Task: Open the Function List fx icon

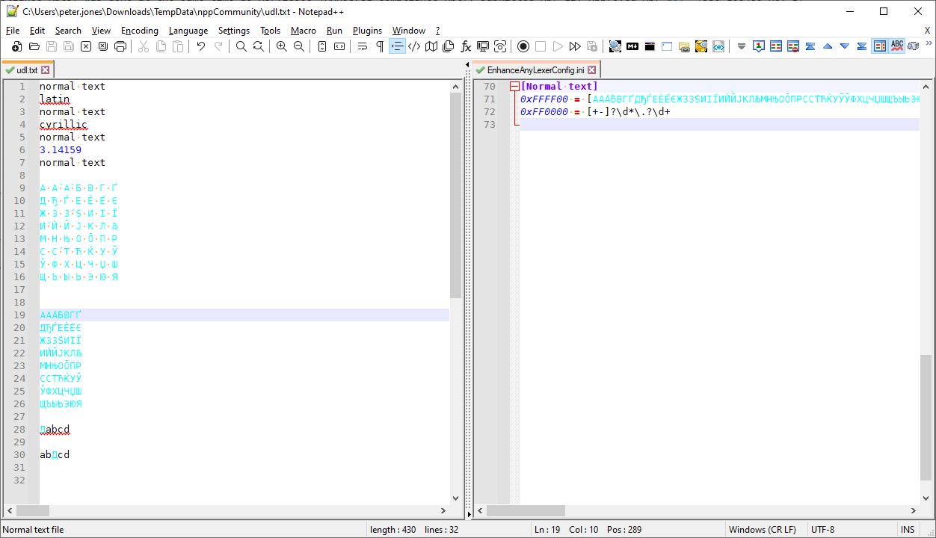Action: (466, 46)
